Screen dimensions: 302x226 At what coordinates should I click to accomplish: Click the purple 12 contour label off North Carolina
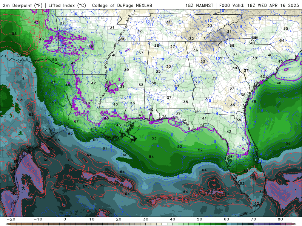point(283,78)
